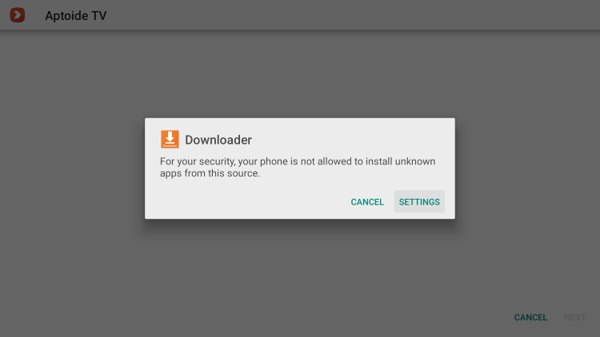Click the Aptoide TV title text

[x=76, y=16]
